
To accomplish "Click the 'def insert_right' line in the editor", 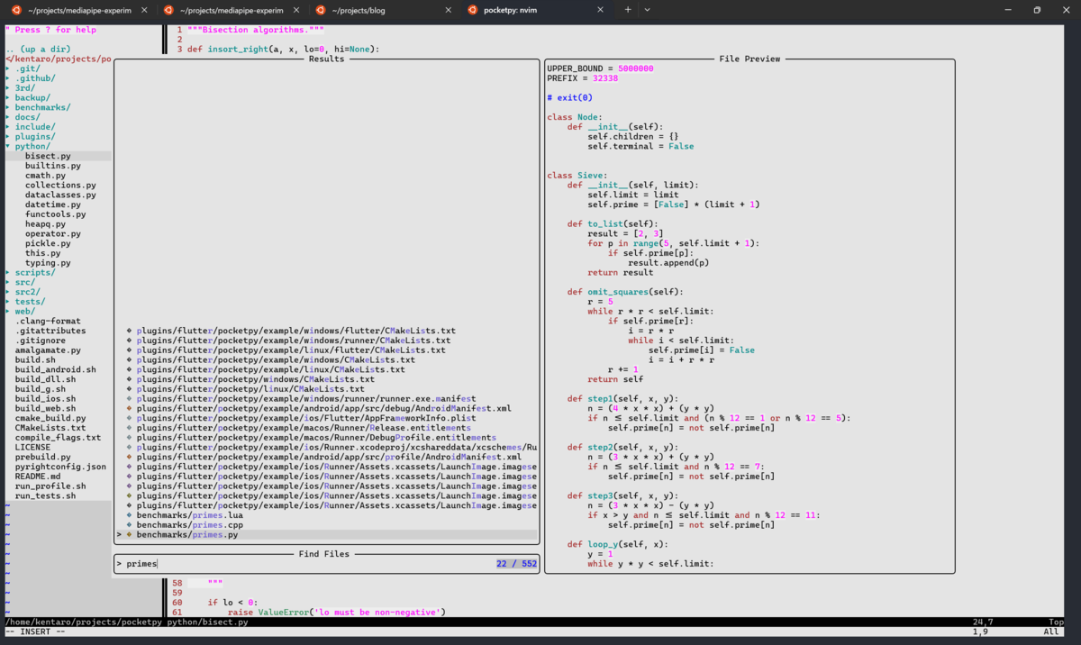I will tap(284, 49).
